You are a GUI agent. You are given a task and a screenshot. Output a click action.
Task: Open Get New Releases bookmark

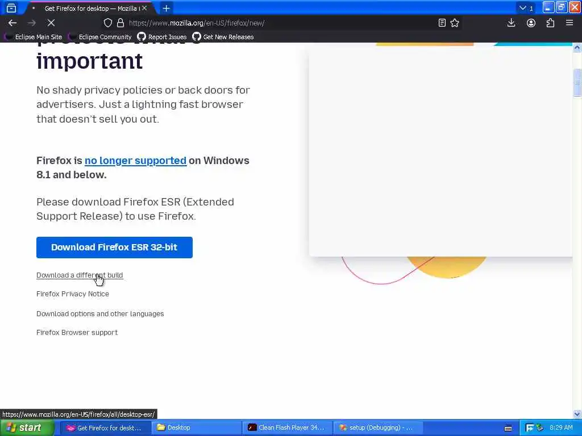(223, 37)
